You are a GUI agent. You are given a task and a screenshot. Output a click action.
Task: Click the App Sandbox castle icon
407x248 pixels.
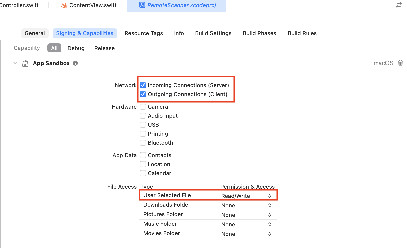(x=25, y=63)
